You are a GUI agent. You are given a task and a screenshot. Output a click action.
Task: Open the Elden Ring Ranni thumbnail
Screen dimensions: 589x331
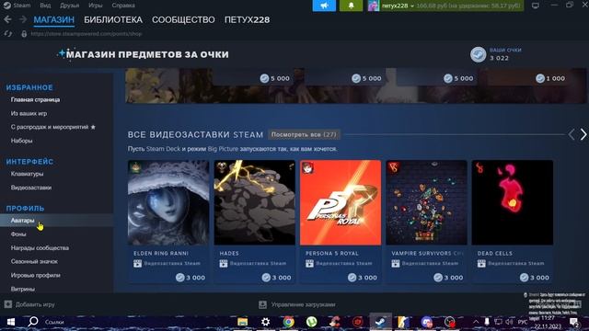pos(168,202)
